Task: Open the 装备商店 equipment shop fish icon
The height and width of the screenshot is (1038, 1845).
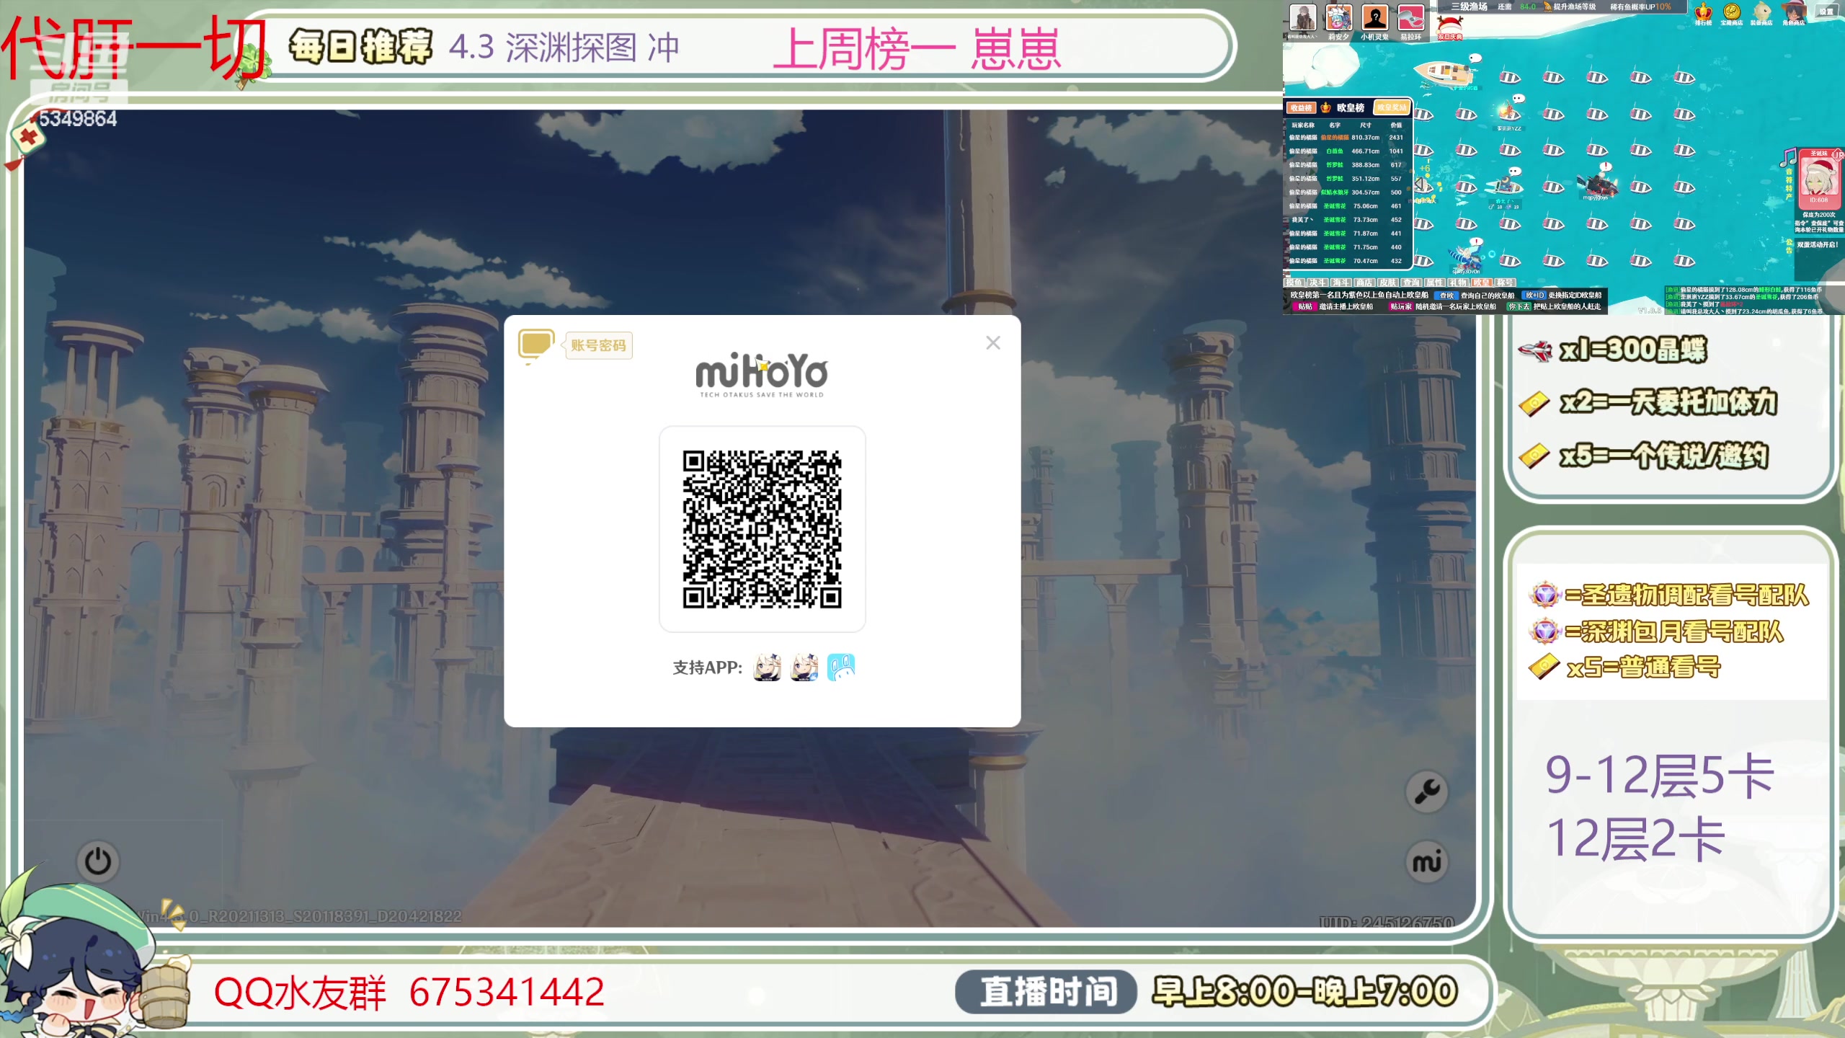Action: 1761,12
